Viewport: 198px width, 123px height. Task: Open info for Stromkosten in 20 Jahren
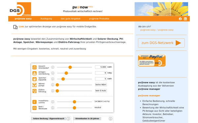[x=111, y=119]
